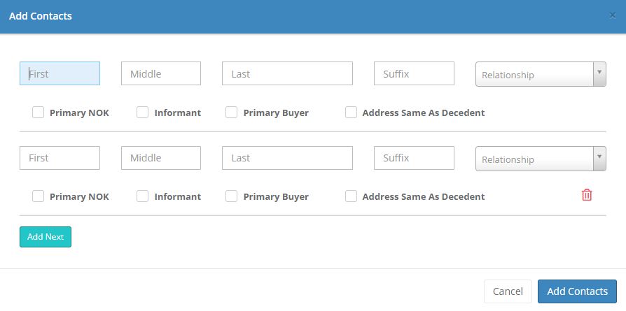Check Address Same As Decedent, second contact

click(x=352, y=196)
